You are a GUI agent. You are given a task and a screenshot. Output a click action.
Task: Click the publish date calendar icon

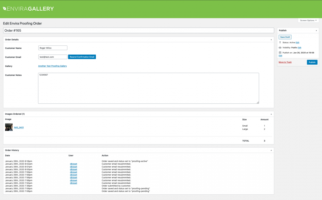[280, 53]
